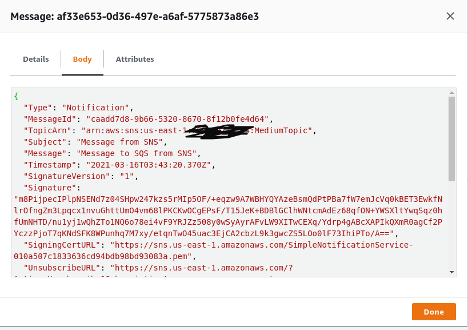
Task: Close the message dialog with the X
Action: point(450,16)
